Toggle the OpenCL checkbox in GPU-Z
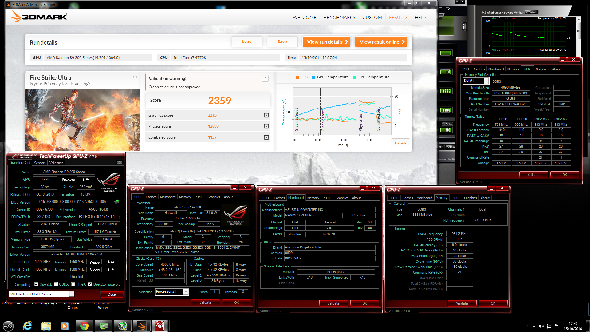 coord(37,284)
